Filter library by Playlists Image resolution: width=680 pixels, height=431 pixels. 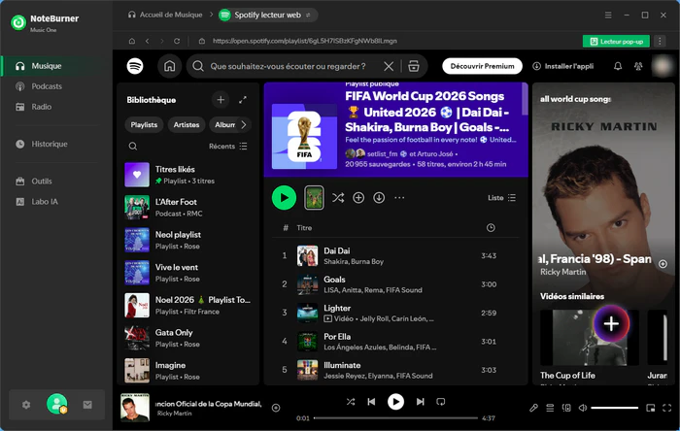[x=144, y=125]
